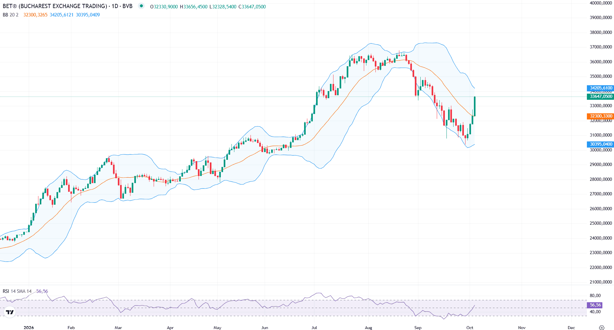Click the Dec marker on time axis

(x=571, y=327)
